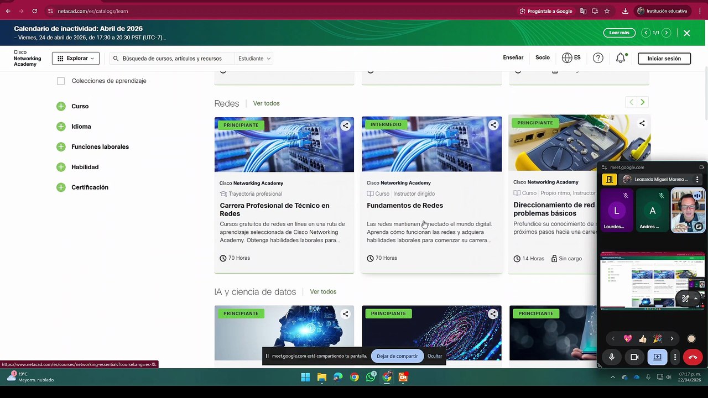Send a heart reaction in Meet
708x398 pixels.
coord(627,339)
